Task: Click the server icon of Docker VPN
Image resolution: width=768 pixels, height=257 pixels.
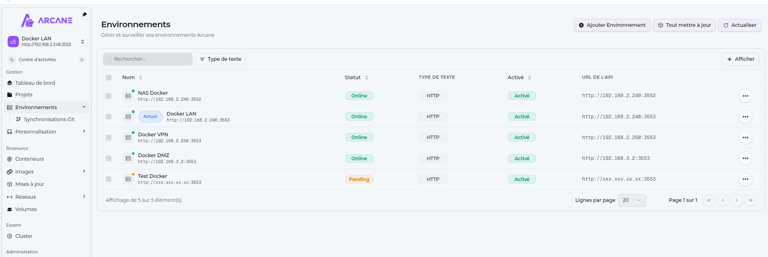Action: (128, 137)
